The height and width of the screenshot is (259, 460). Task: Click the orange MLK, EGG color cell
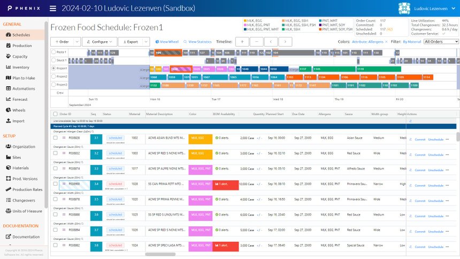(x=200, y=139)
